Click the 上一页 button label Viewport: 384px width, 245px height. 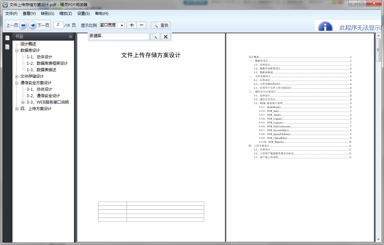click(x=12, y=25)
